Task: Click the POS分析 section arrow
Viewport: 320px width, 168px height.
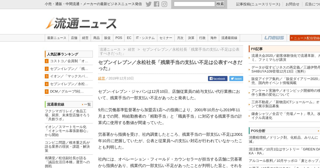Action: (x=318, y=131)
